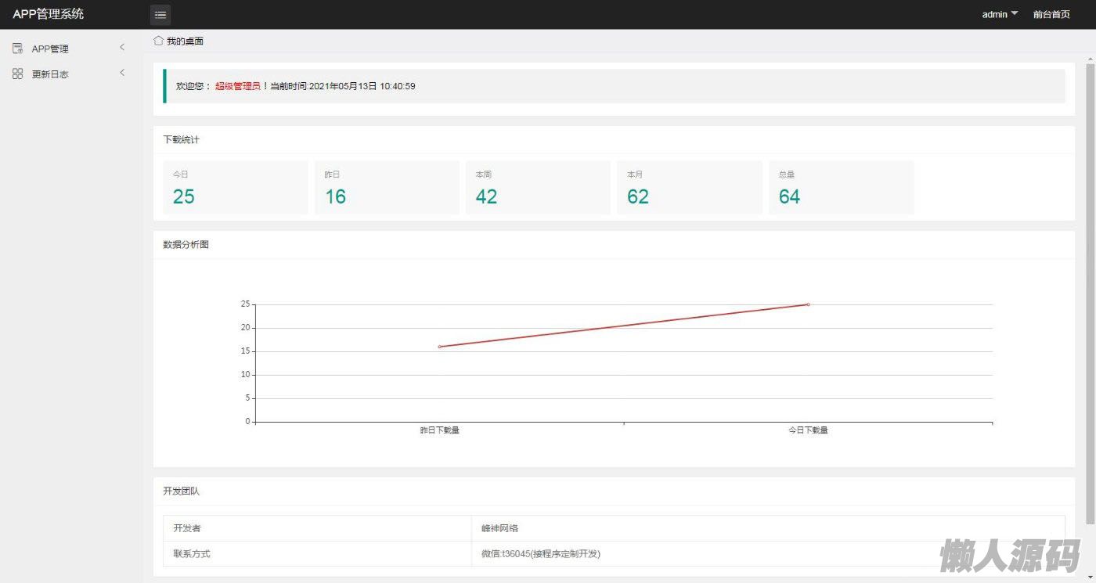This screenshot has height=583, width=1096.
Task: Click the APP管理系统 logo title
Action: pos(49,14)
